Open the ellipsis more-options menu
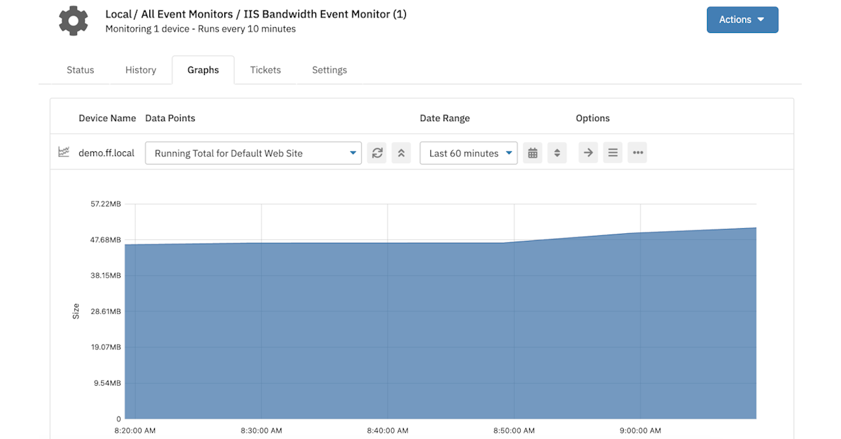The height and width of the screenshot is (439, 841). coord(637,153)
